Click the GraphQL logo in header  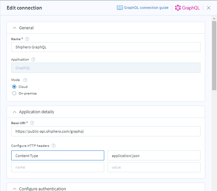[x=187, y=8]
